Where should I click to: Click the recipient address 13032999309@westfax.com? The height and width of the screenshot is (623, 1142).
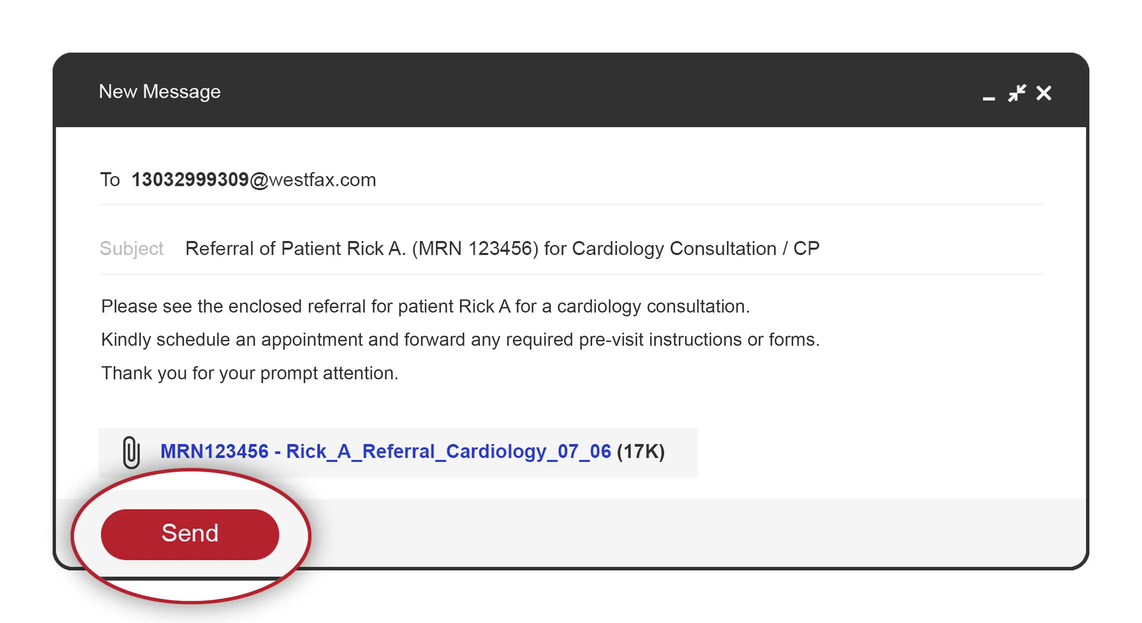(x=254, y=180)
